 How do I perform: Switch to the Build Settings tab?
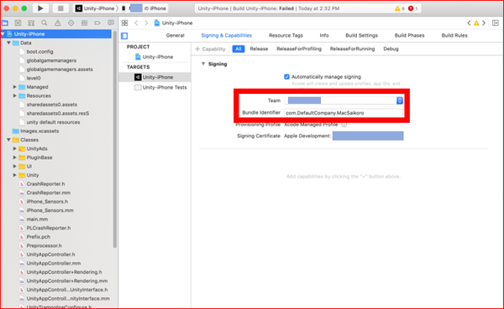(361, 35)
